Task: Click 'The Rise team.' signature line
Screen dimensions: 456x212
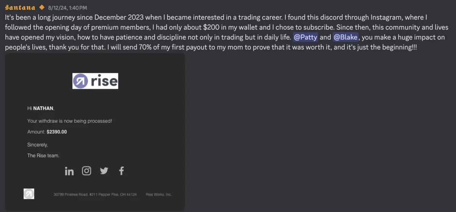Action: (x=43, y=155)
